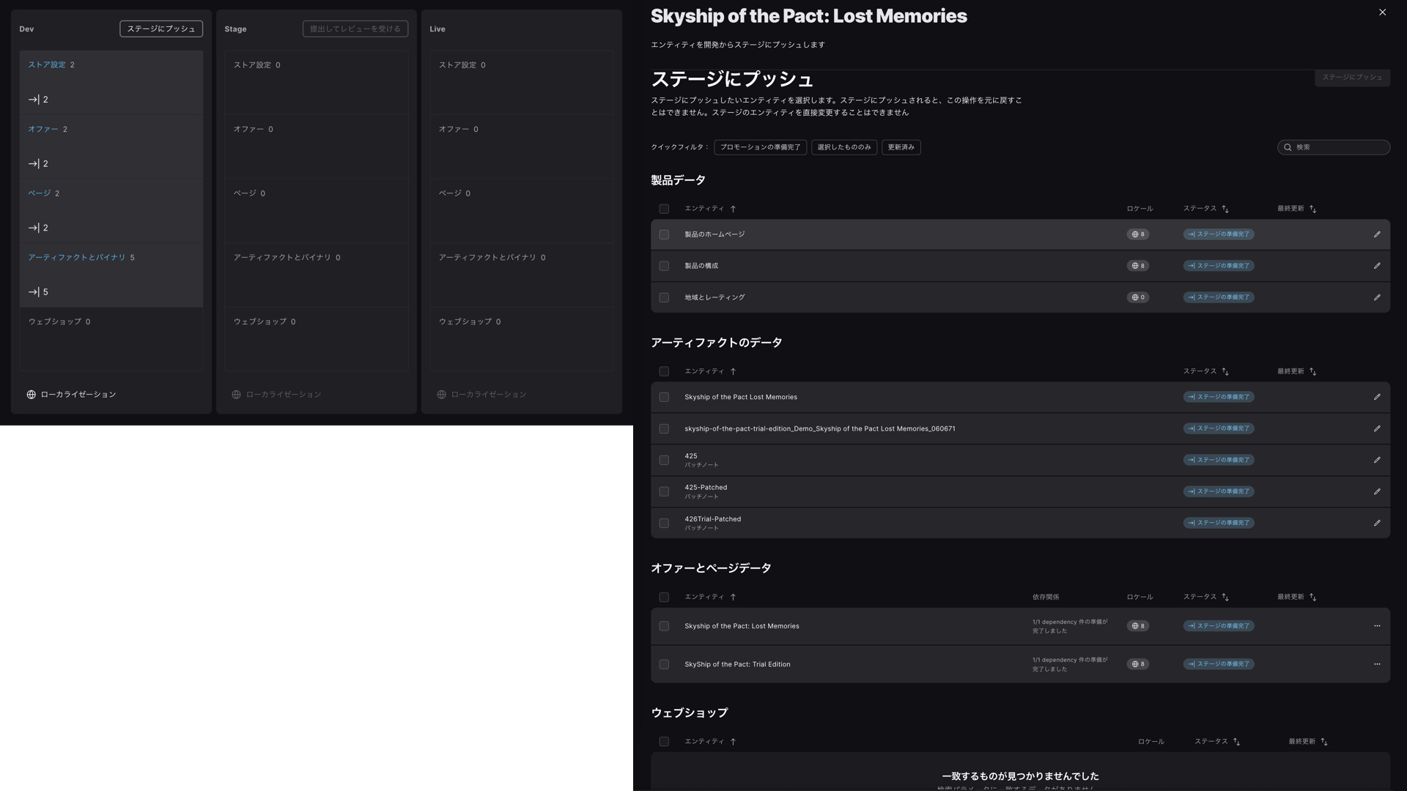The width and height of the screenshot is (1407, 791).
Task: Click the globe icon beside Dev ローカライゼーション
Action: 32,395
